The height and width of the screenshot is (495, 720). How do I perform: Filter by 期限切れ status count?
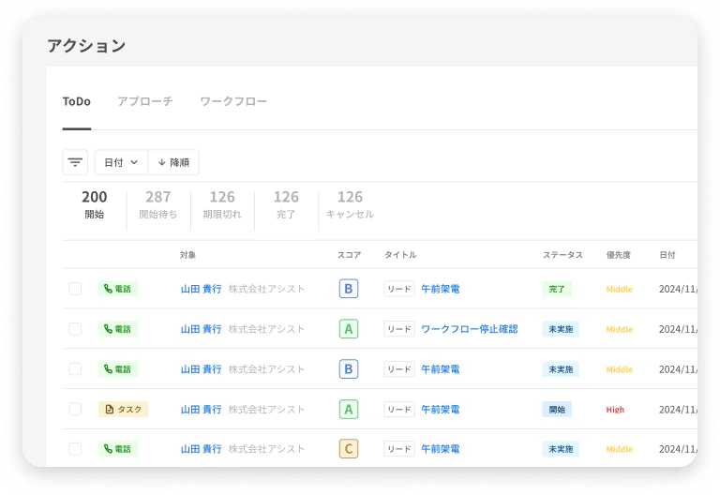coord(222,204)
